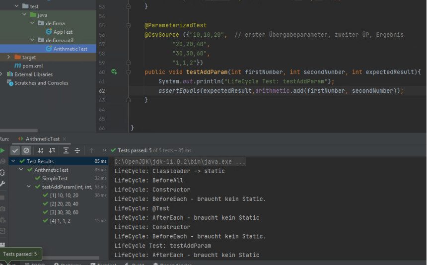Image resolution: width=427 pixels, height=265 pixels.
Task: Toggle Show Passed tests checkmark button
Action: (x=15, y=150)
